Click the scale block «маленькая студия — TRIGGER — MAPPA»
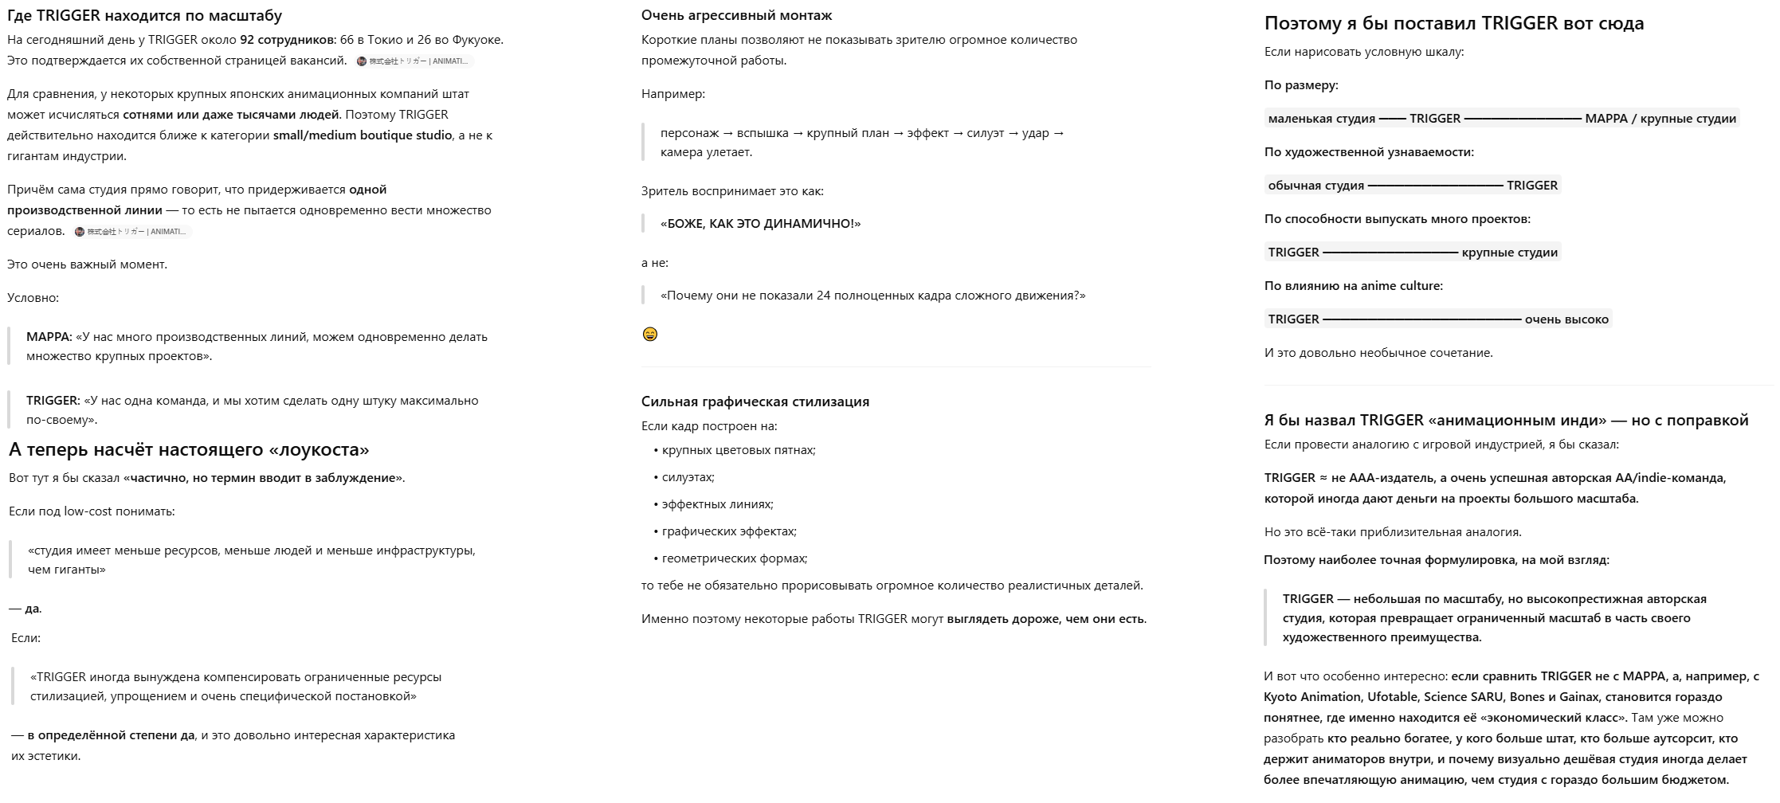Image resolution: width=1780 pixels, height=803 pixels. point(1502,118)
